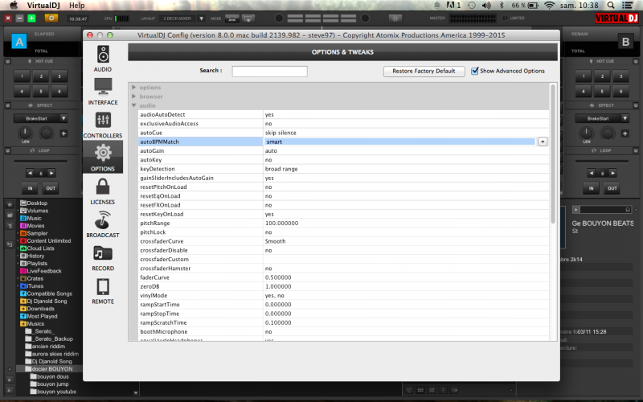This screenshot has height=402, width=643.
Task: Adjust the right deck effect LEN knob
Action: [586, 133]
